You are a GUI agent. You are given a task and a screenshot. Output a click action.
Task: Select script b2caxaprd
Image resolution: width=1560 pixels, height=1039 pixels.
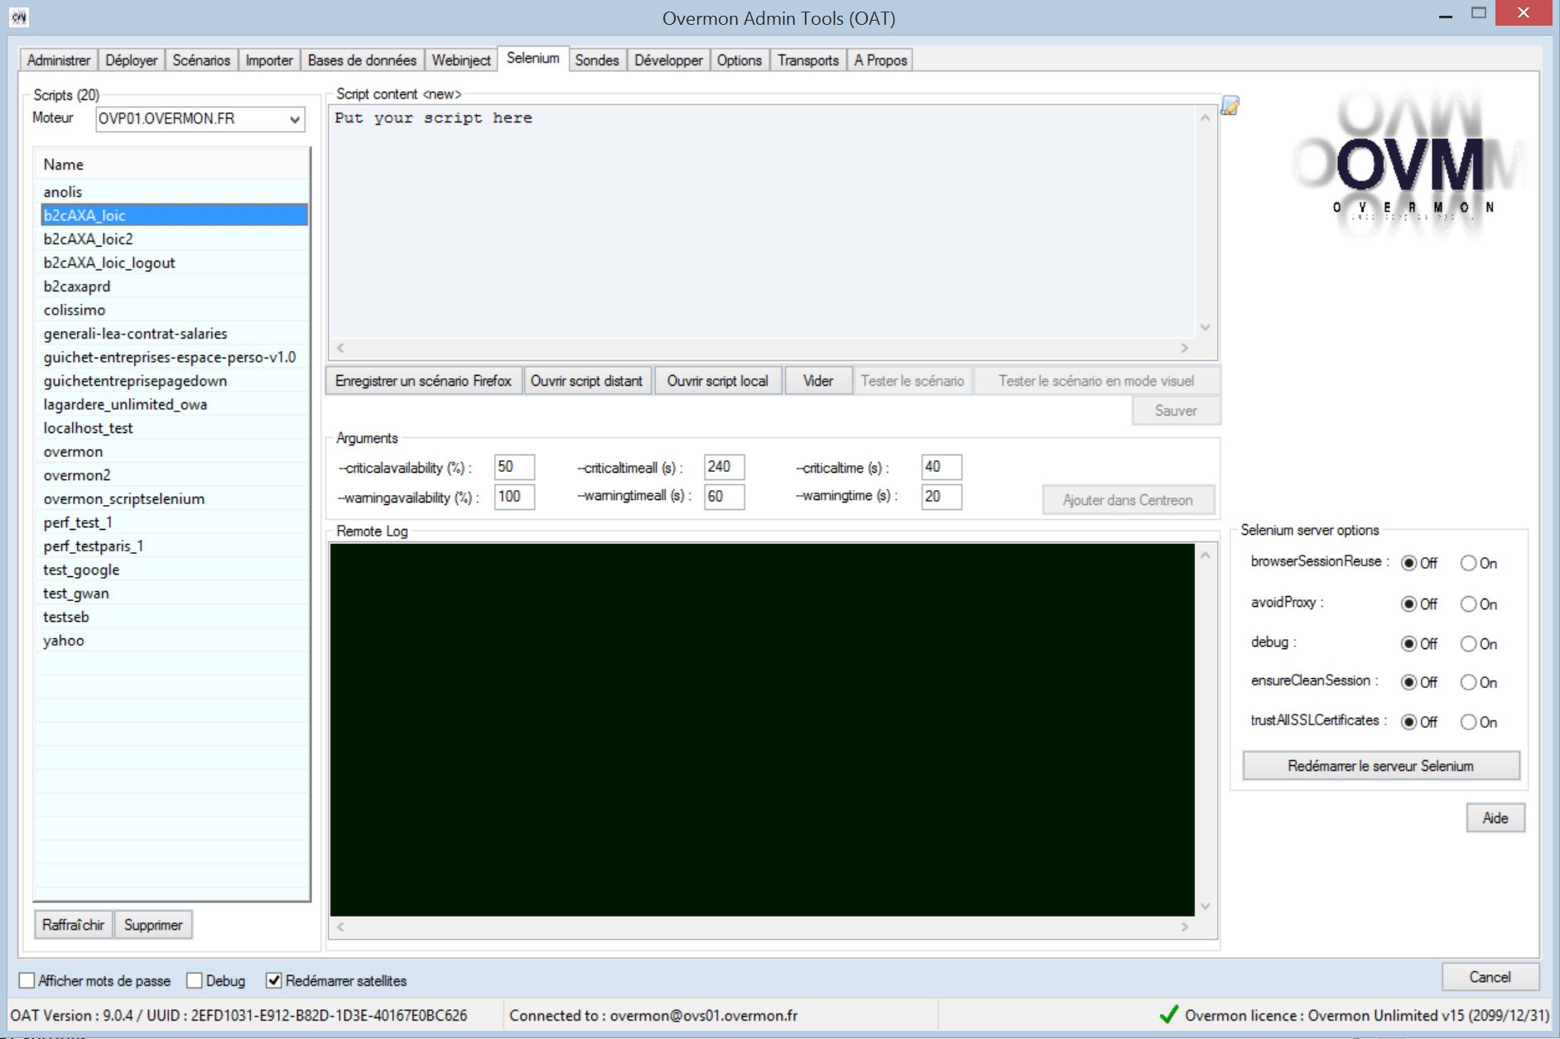coord(174,286)
